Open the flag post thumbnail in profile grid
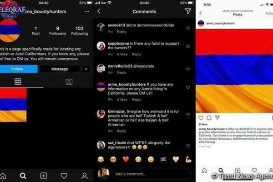The height and width of the screenshot is (182, 273). coord(13,105)
